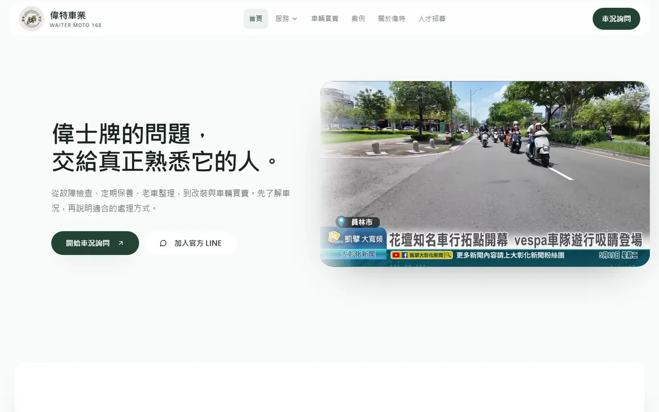Image resolution: width=659 pixels, height=412 pixels.
Task: Click the arrow icon in 開始車況詢問
Action: pos(121,243)
